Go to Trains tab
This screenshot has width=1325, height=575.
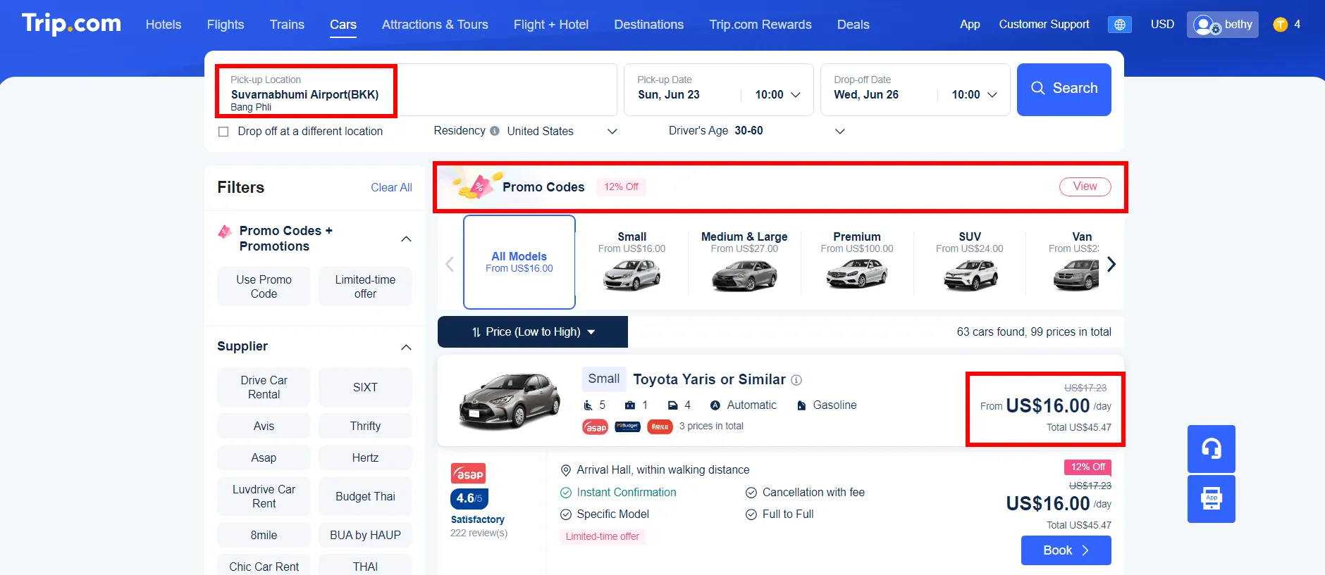click(x=287, y=25)
